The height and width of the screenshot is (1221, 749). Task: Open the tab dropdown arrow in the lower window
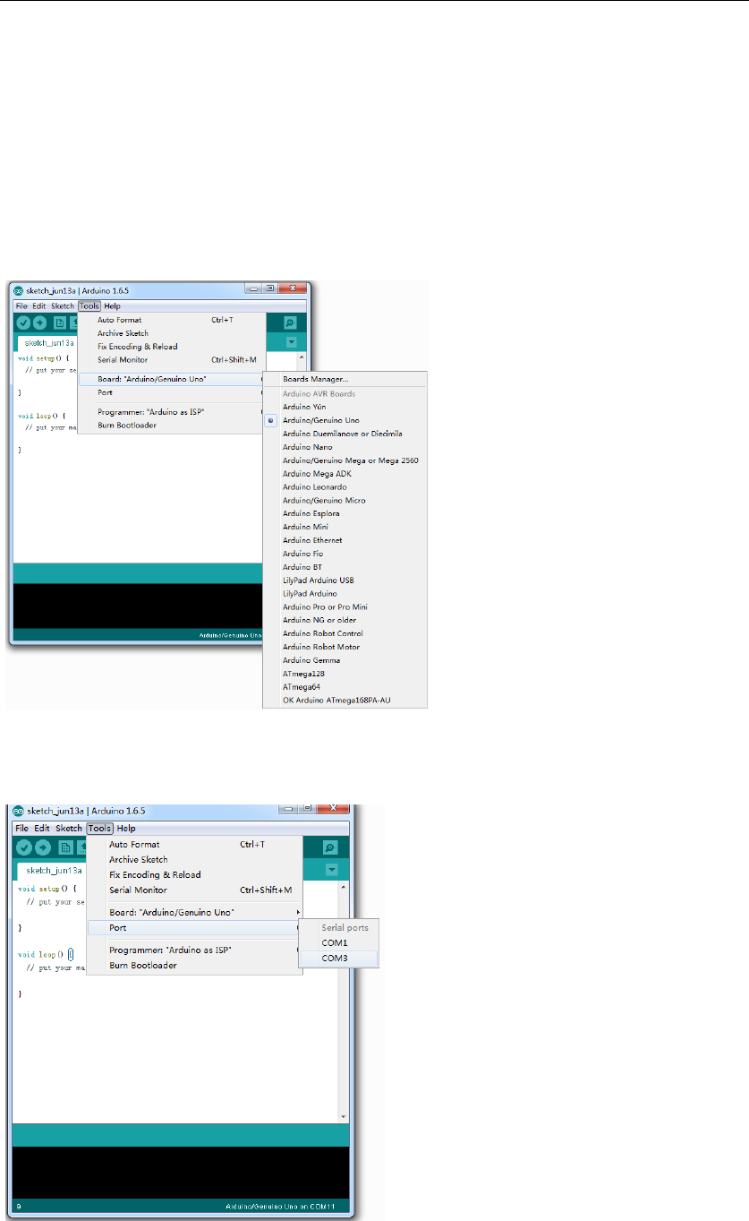point(332,870)
